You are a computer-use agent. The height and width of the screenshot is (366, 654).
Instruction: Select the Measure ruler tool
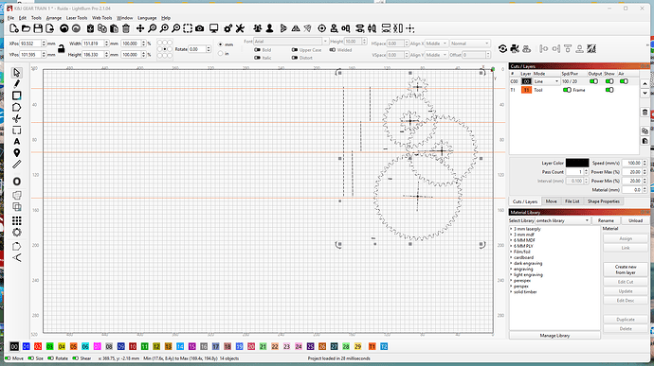17,165
